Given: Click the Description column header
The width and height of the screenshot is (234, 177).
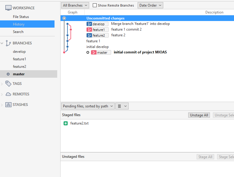Looking at the screenshot, I should click(214, 12).
